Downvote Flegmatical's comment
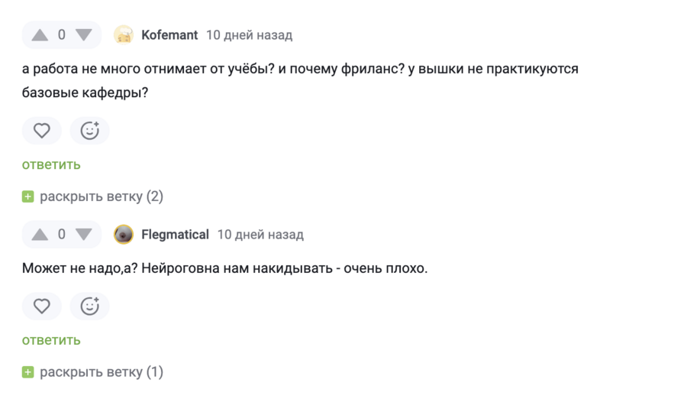687x399 pixels. coord(84,235)
